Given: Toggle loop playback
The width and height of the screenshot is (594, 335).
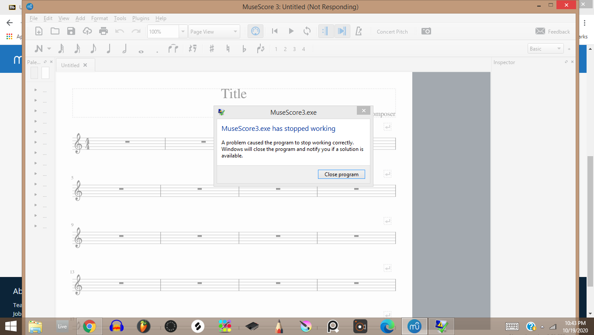Looking at the screenshot, I should pyautogui.click(x=307, y=31).
